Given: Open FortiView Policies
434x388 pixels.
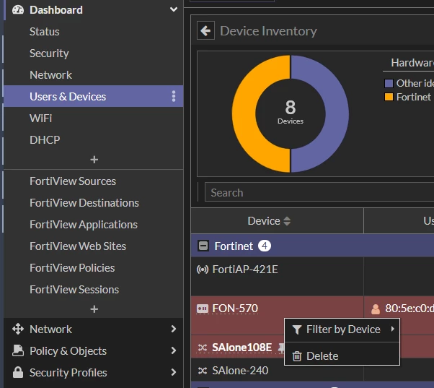Looking at the screenshot, I should coord(72,268).
